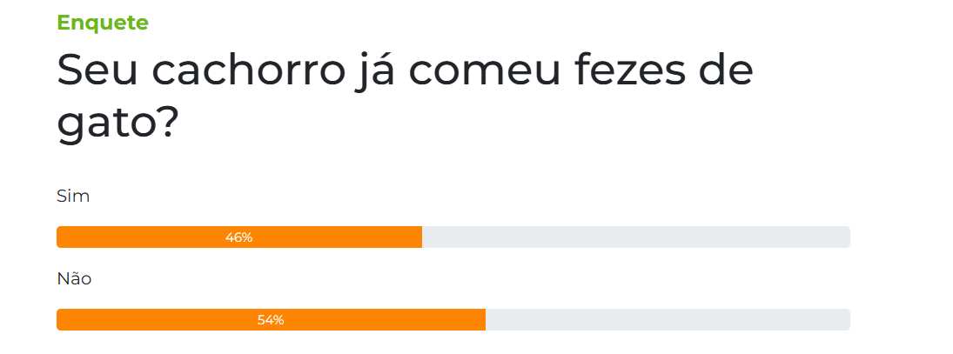Viewport: 953px width, 354px height.
Task: Select the Não answer label
Action: tap(74, 279)
